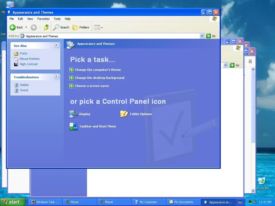This screenshot has width=275, height=206.
Task: Collapse the See Also panel
Action: [56, 45]
